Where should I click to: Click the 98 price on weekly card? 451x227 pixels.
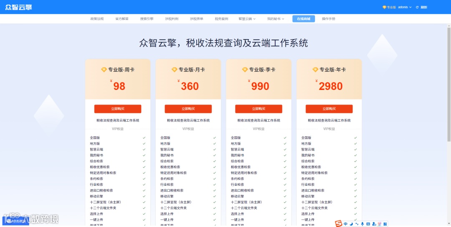[119, 86]
